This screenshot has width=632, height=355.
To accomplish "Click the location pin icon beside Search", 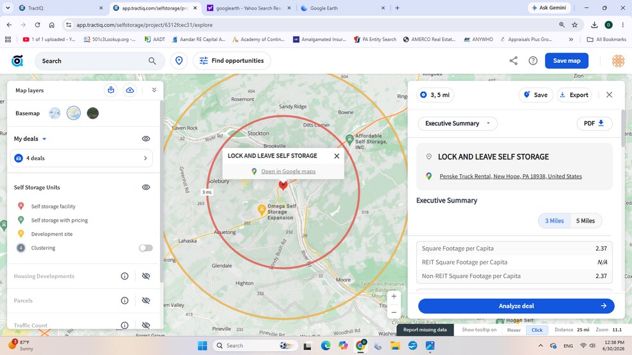I will pos(179,61).
